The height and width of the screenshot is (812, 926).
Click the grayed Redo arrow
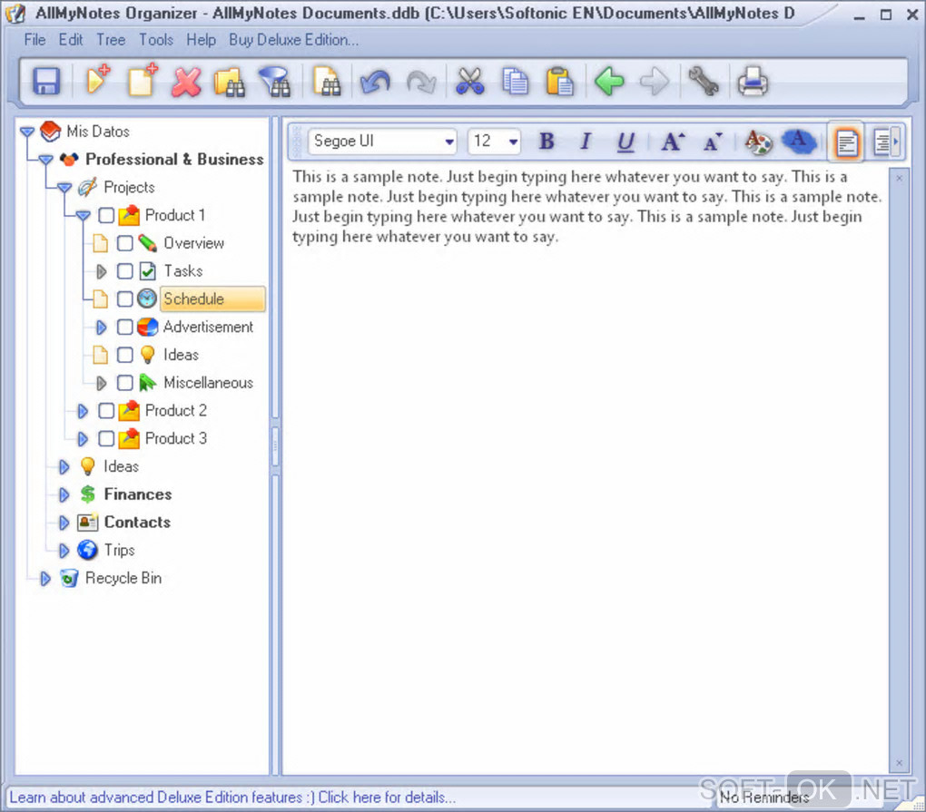pyautogui.click(x=421, y=82)
